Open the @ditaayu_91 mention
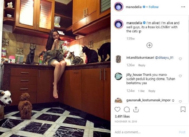 (164, 58)
